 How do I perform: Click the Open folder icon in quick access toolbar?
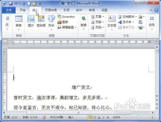34,4
